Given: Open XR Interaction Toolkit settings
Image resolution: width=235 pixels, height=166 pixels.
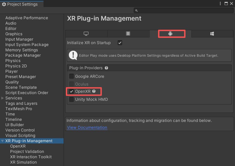Looking at the screenshot, I should [x=31, y=157].
